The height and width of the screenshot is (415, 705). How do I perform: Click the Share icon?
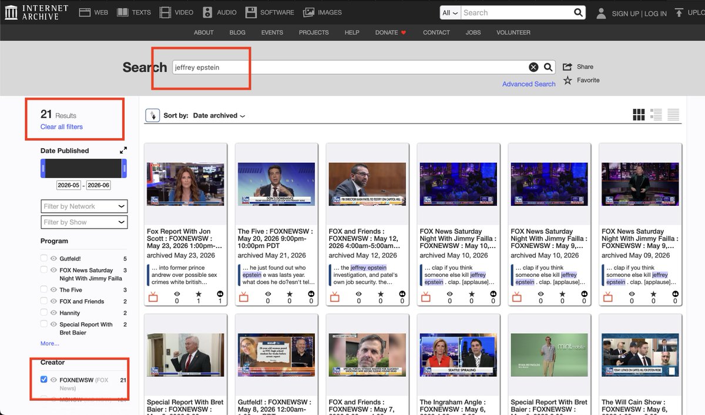(568, 66)
